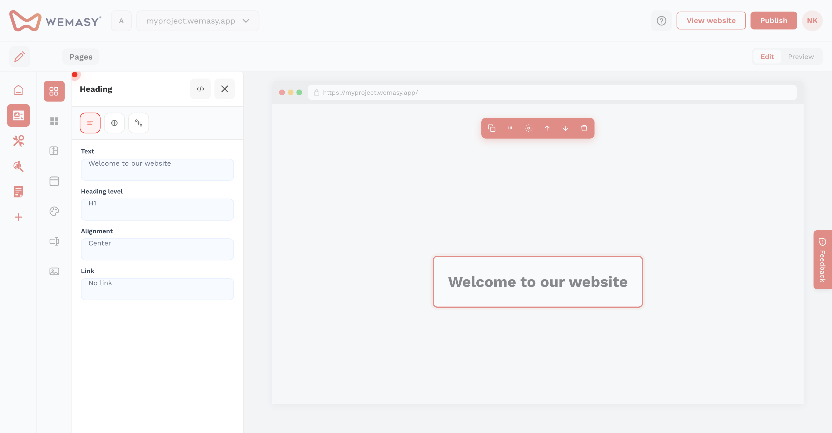Click the plus add icon in sidebar
The width and height of the screenshot is (832, 433).
18,217
